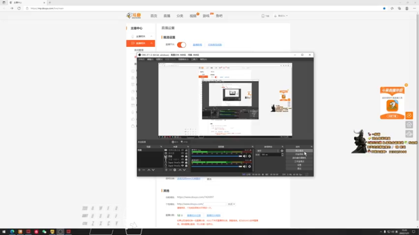Enable 工作室模式 in OBS Controls
This screenshot has height=235, width=419.
pos(299,161)
